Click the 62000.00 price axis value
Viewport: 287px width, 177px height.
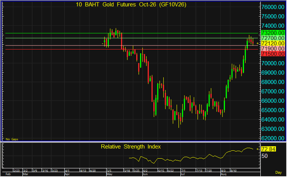click(273, 138)
